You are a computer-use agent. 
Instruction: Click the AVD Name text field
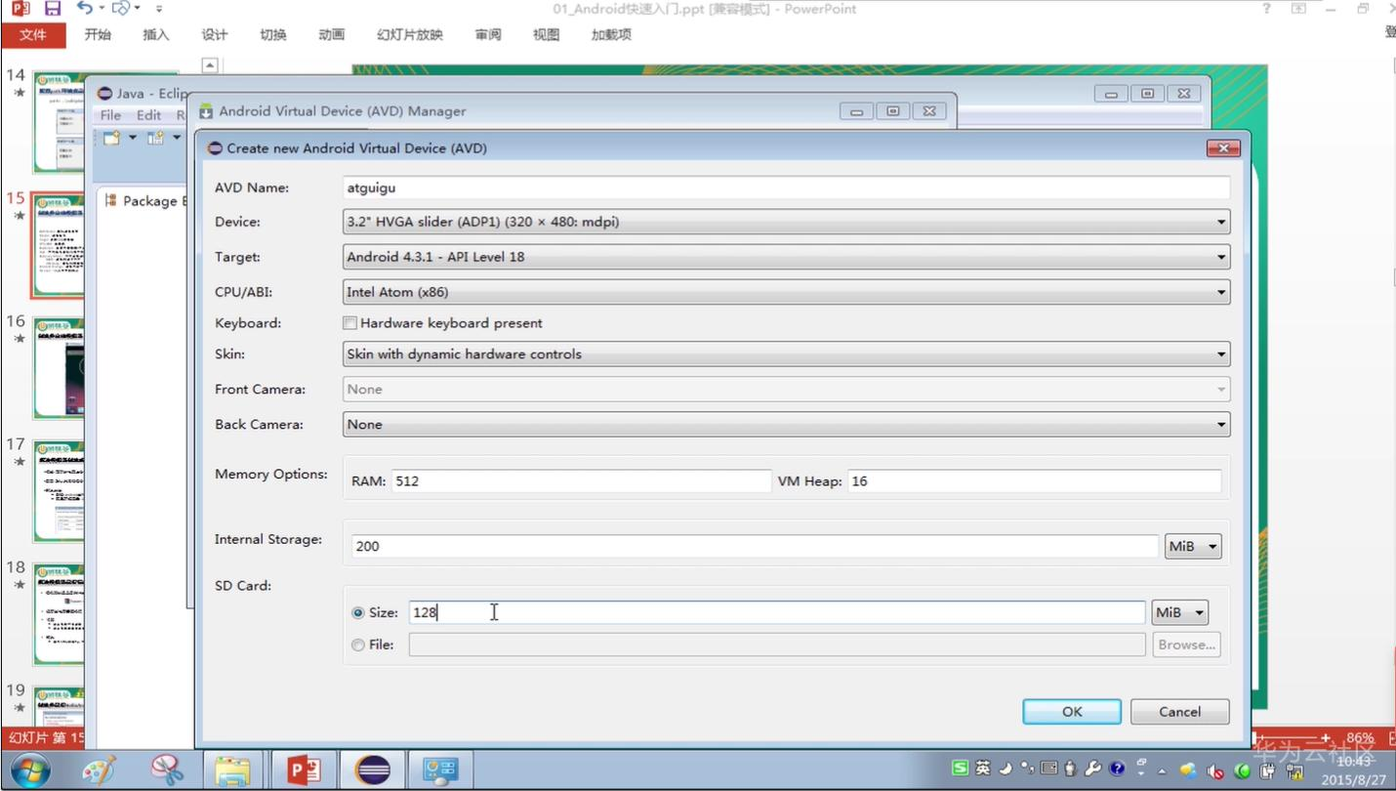tap(786, 187)
